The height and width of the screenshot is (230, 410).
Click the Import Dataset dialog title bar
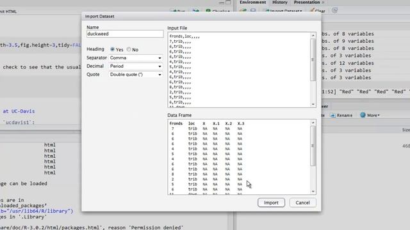[x=201, y=16]
